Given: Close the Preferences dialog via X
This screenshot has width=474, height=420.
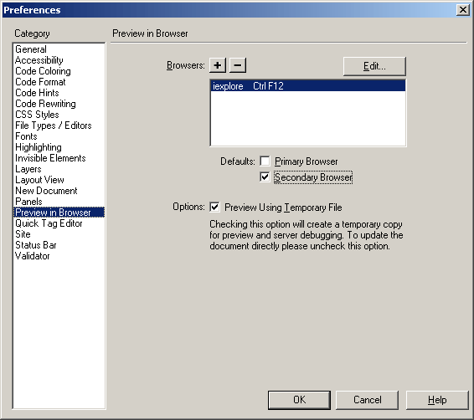Looking at the screenshot, I should [x=463, y=10].
